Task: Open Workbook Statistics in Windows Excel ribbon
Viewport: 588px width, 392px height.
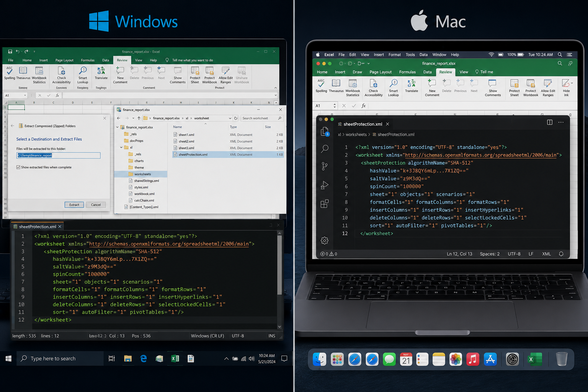Action: tap(39, 75)
